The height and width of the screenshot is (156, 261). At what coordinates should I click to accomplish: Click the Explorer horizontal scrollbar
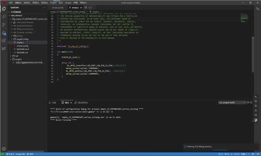click(26, 152)
